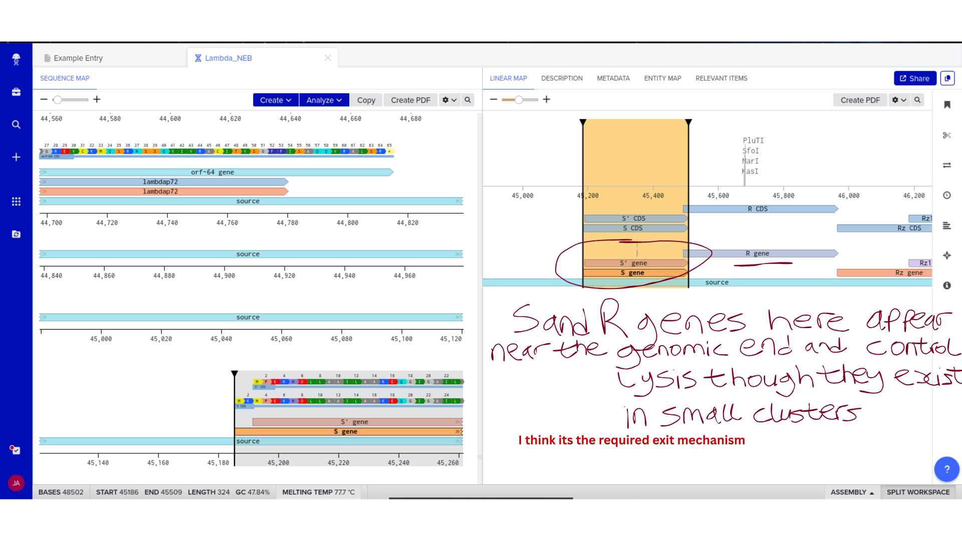Image resolution: width=962 pixels, height=541 pixels.
Task: Click the plus create icon in sidebar
Action: (x=16, y=157)
